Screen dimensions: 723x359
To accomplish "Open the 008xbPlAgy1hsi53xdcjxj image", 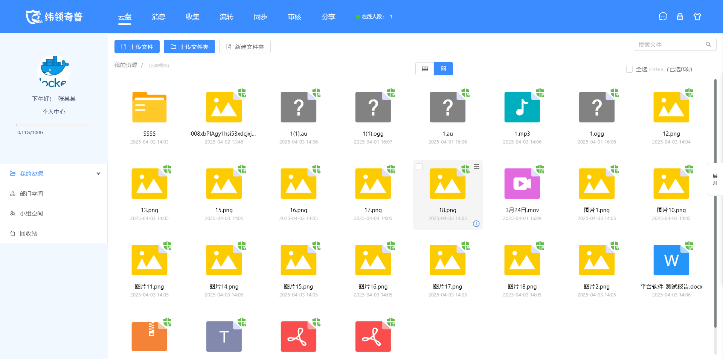I will [x=224, y=107].
